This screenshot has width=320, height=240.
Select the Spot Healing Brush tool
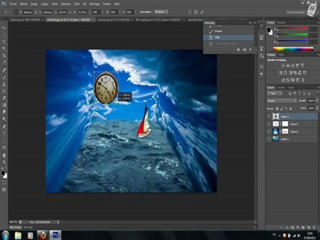point(4,70)
